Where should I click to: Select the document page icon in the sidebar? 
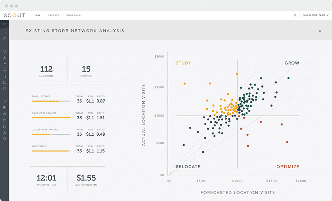(x=5, y=76)
